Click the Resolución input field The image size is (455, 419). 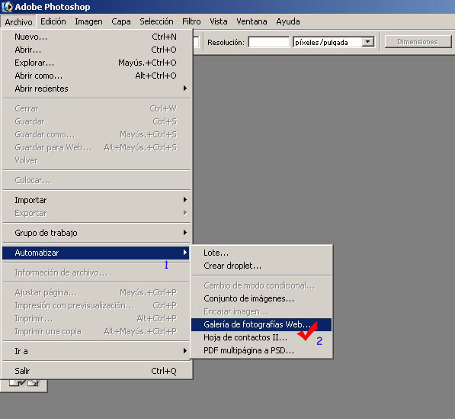tap(269, 42)
